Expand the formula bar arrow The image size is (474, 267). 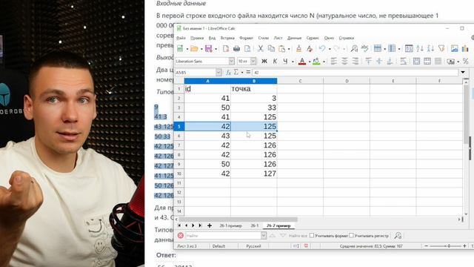463,73
